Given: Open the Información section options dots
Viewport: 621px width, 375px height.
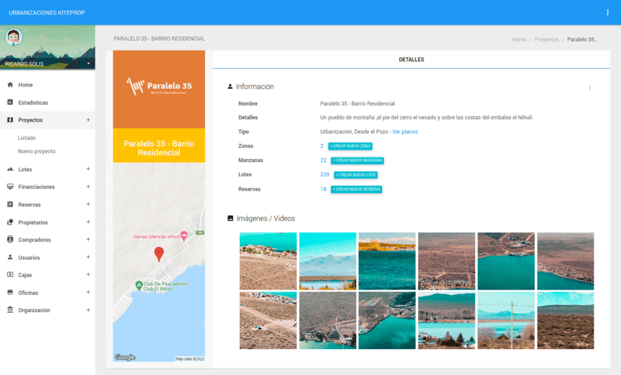Looking at the screenshot, I should [x=590, y=87].
